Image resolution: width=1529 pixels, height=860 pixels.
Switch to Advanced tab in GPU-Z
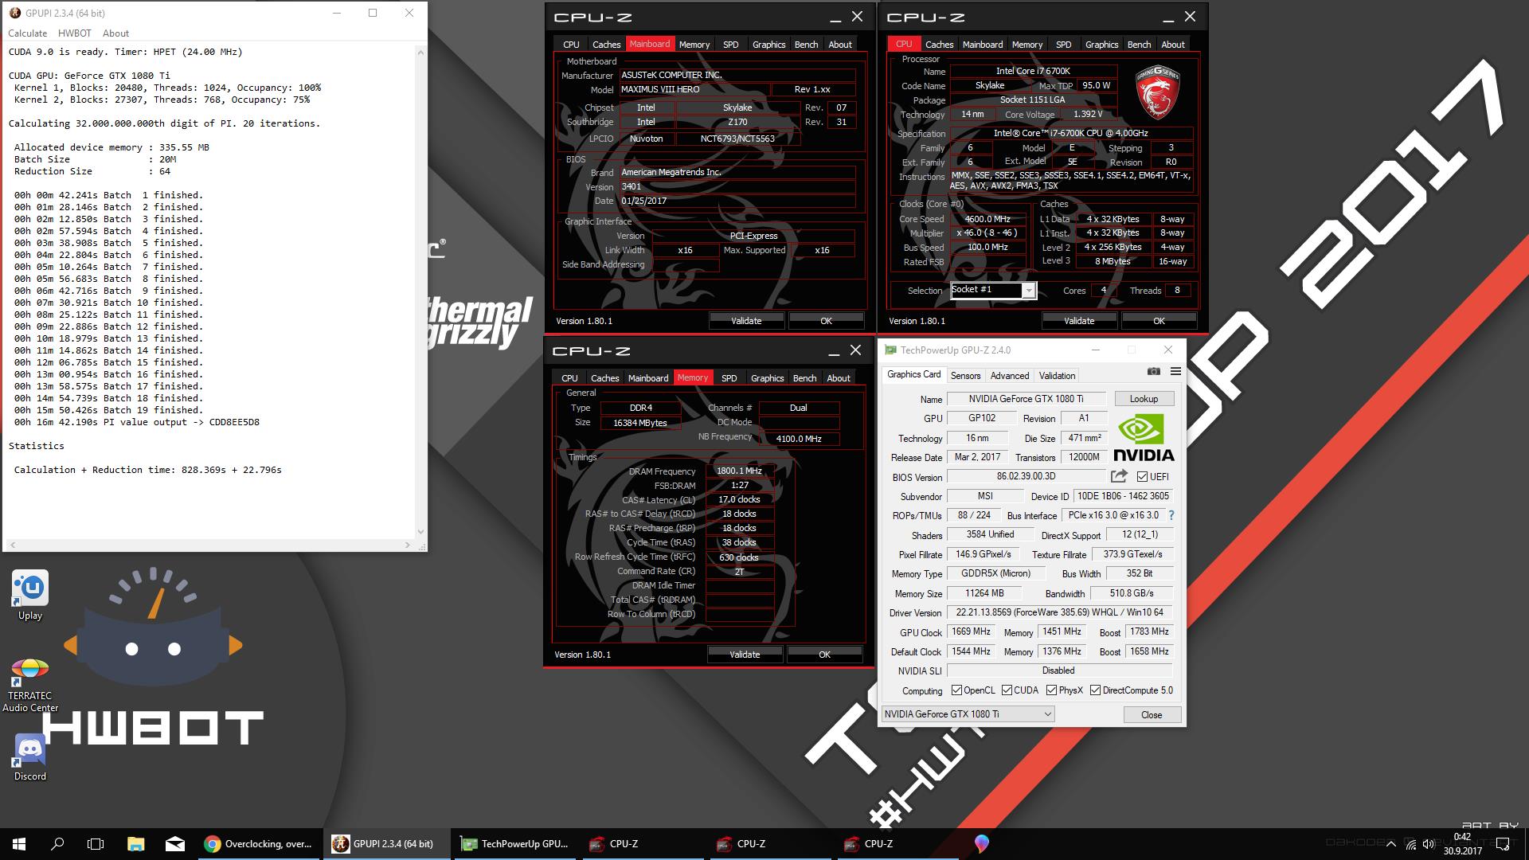[1010, 376]
